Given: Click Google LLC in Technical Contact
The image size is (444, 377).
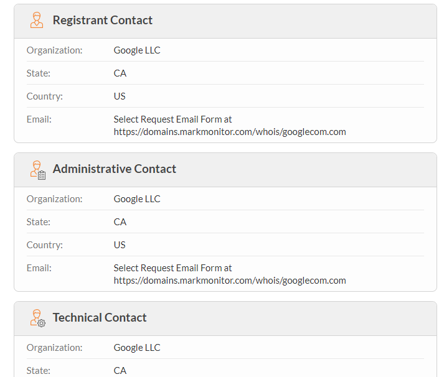Looking at the screenshot, I should [137, 348].
